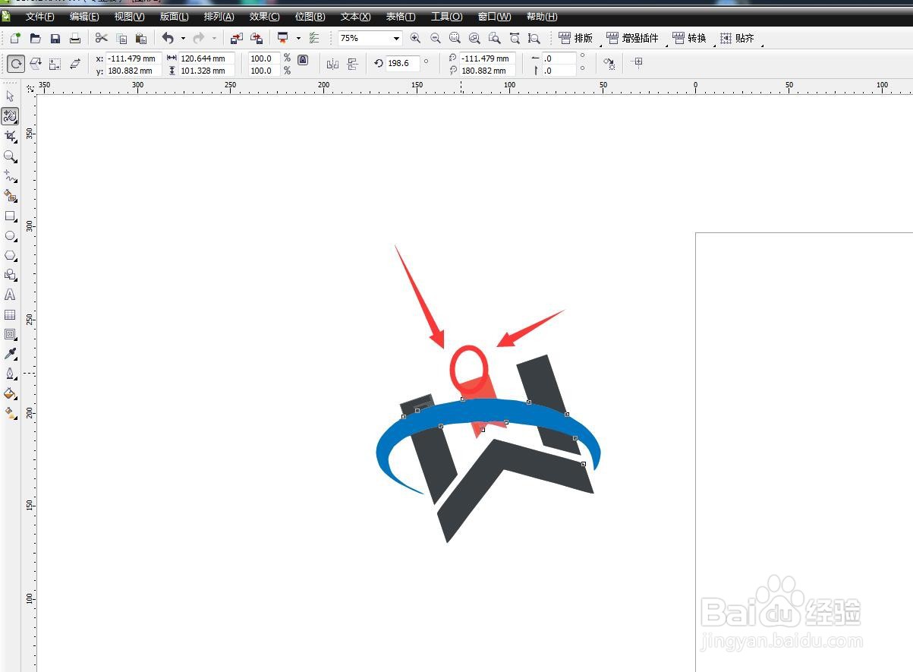Select the Contour effects tool
This screenshot has height=672, width=913.
(10, 334)
